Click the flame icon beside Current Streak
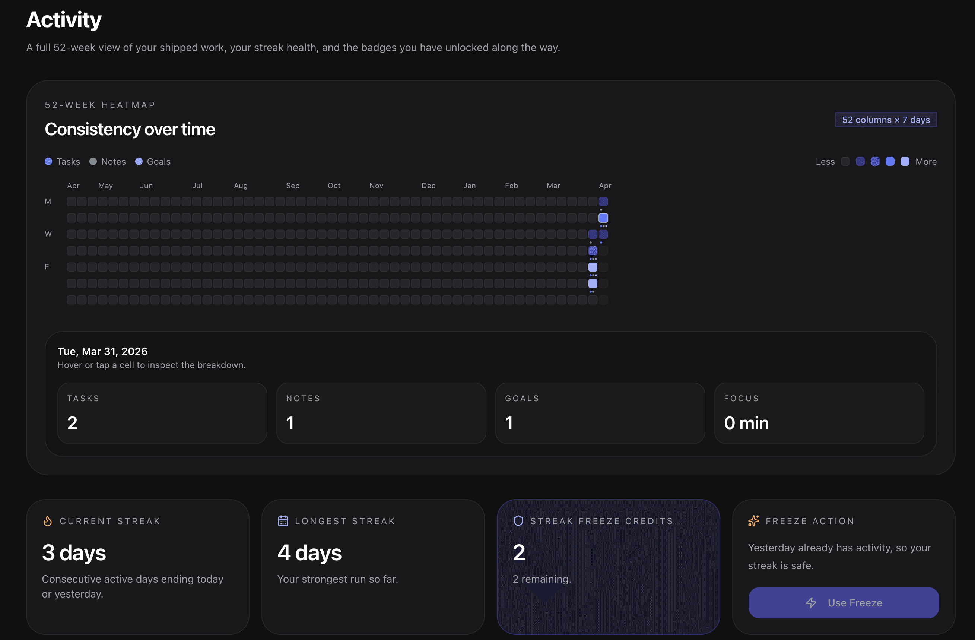 coord(48,521)
